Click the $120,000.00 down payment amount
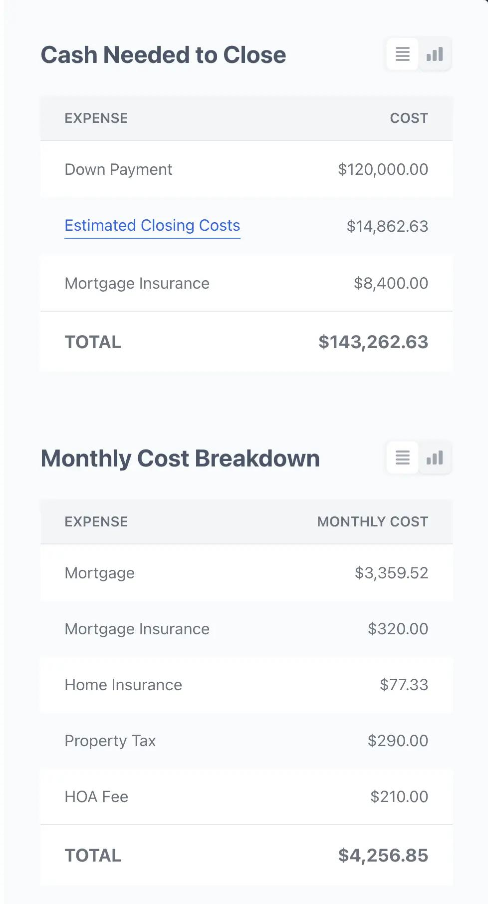The height and width of the screenshot is (904, 488). (383, 169)
